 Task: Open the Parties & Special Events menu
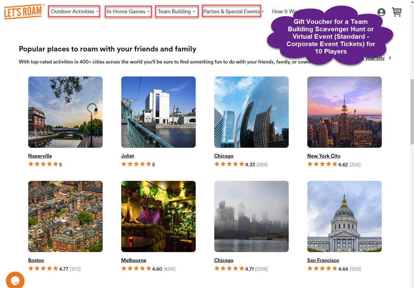pos(231,12)
